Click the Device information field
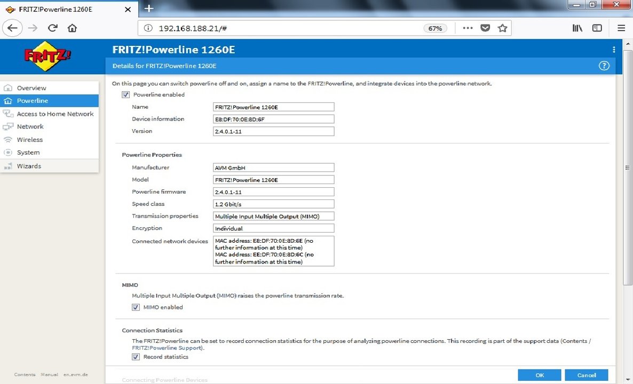The height and width of the screenshot is (384, 633). coord(273,119)
